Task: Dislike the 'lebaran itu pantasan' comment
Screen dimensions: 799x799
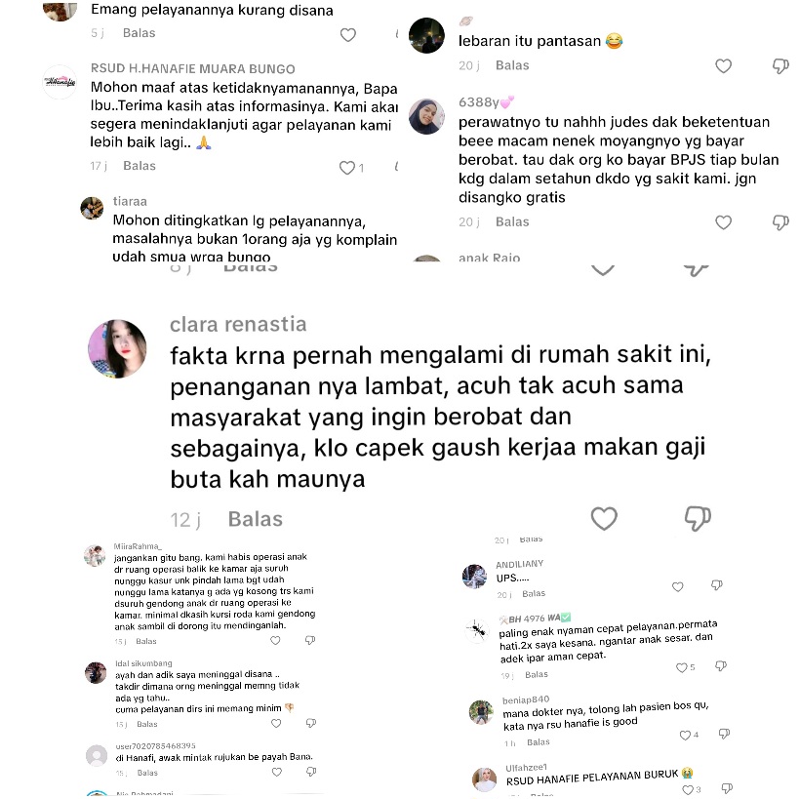Action: [780, 65]
